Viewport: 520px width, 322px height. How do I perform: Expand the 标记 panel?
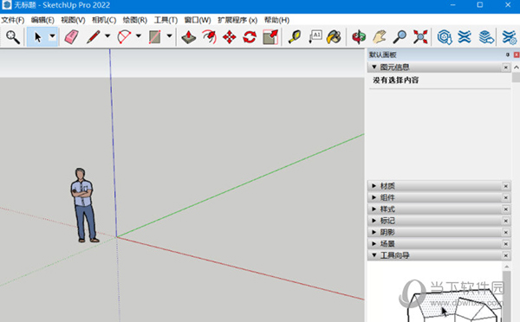point(374,221)
